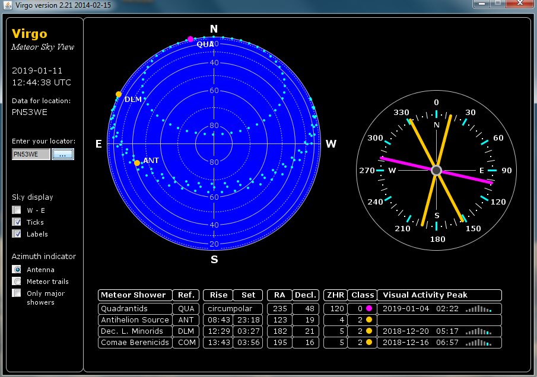This screenshot has width=537, height=377.
Task: Click the Virgo title heading
Action: click(30, 34)
